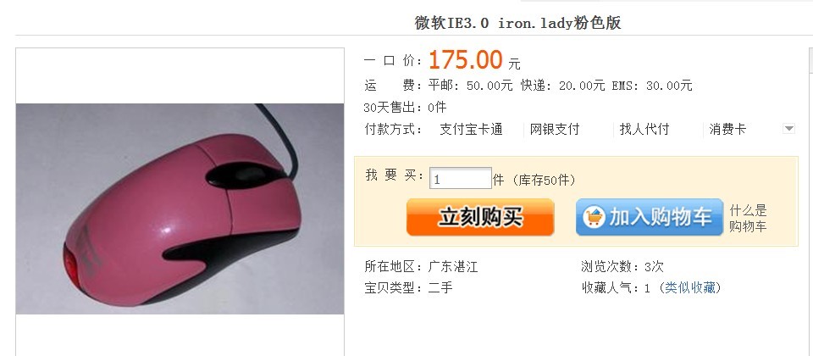Select 网银支付 online banking payment option
Screen dimensions: 813x356
pos(554,129)
